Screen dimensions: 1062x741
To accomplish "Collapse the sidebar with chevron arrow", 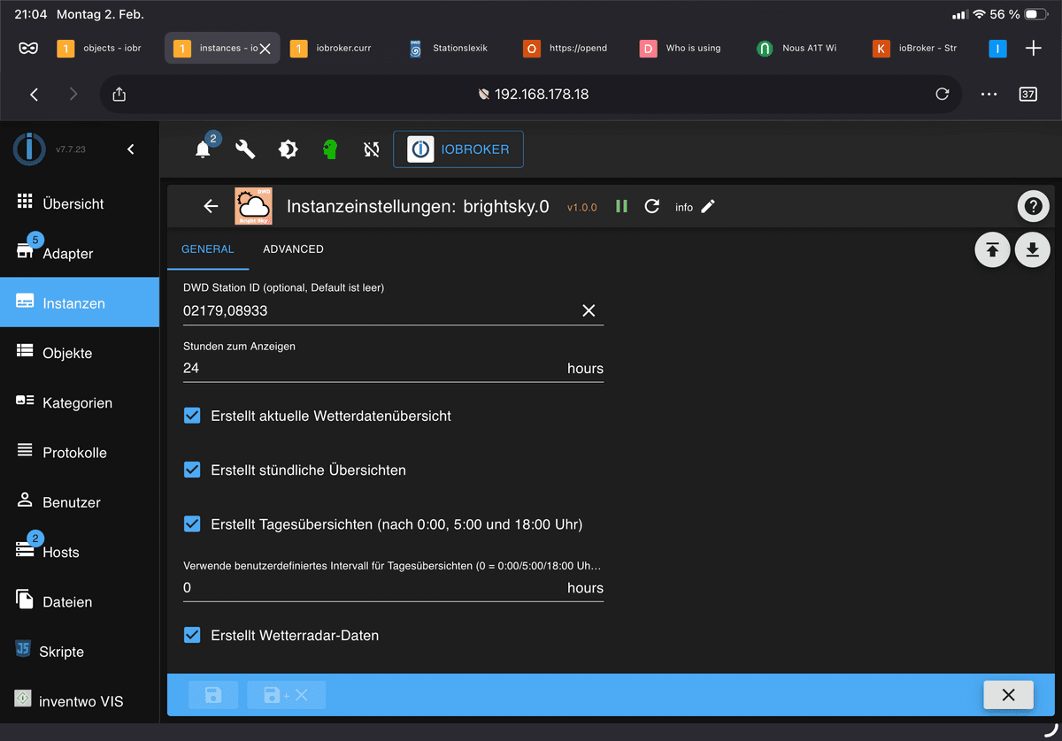I will pos(131,149).
